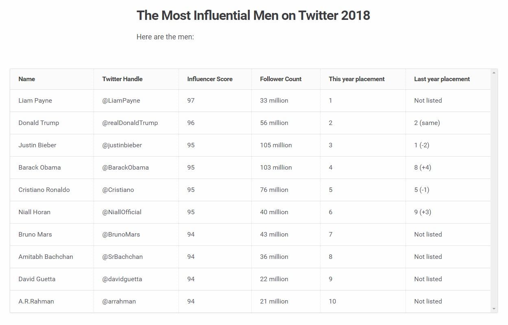This screenshot has height=325, width=508.
Task: Click the @BrunoMars handle
Action: point(121,235)
